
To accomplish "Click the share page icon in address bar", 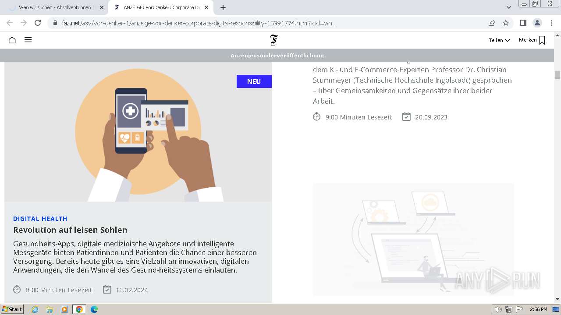I will coord(492,23).
